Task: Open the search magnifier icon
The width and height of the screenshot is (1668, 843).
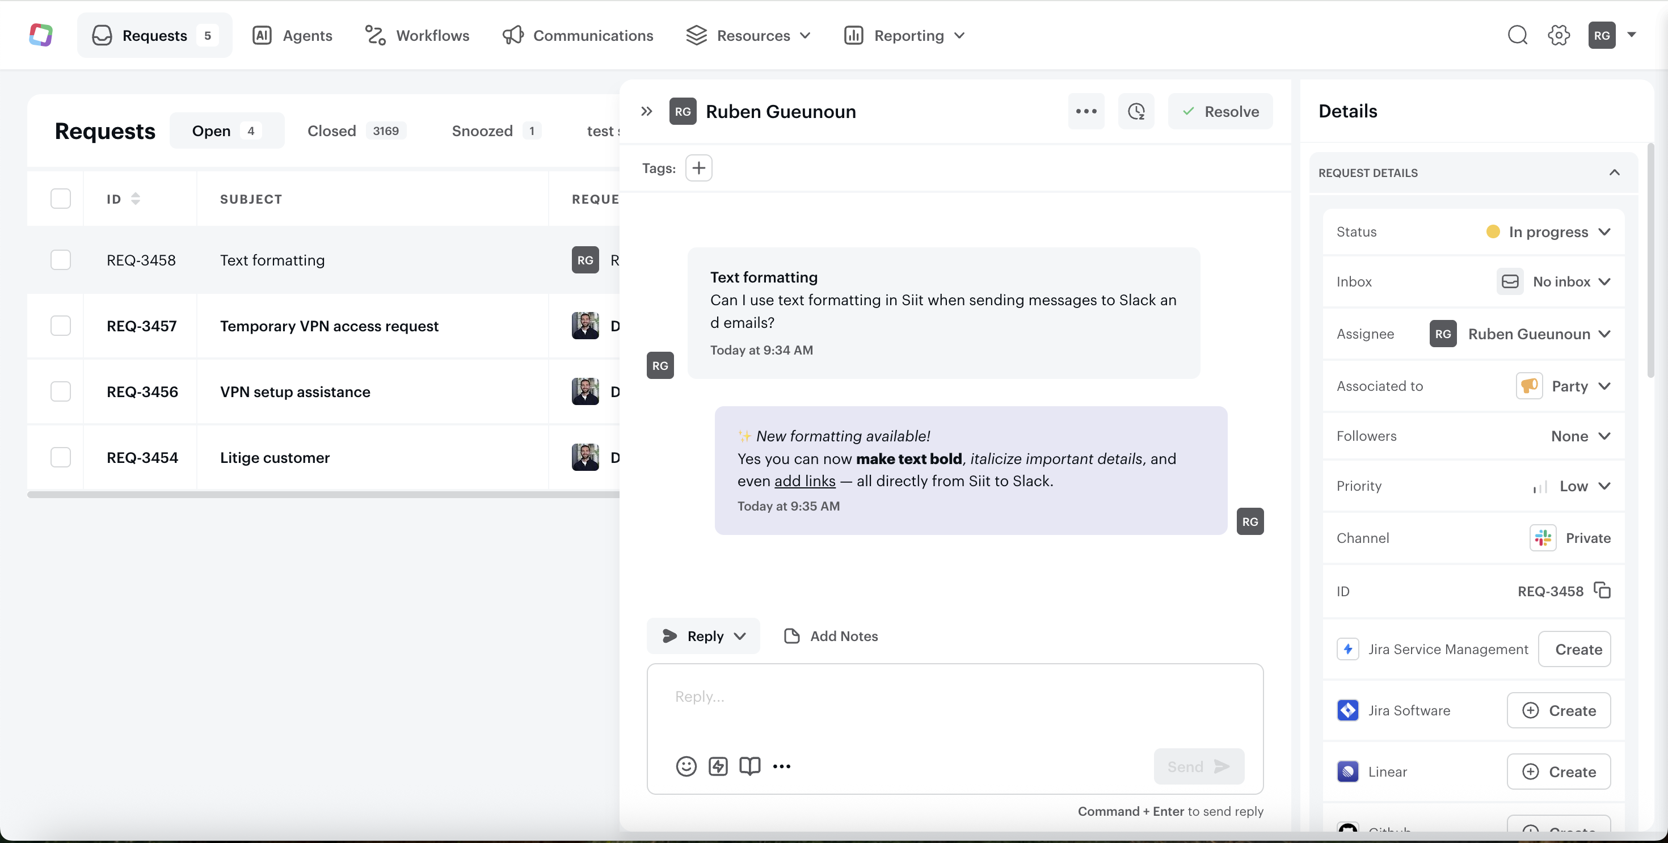Action: tap(1517, 35)
